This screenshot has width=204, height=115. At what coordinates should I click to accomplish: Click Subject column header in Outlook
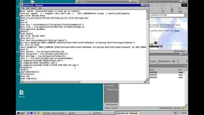[164, 70]
